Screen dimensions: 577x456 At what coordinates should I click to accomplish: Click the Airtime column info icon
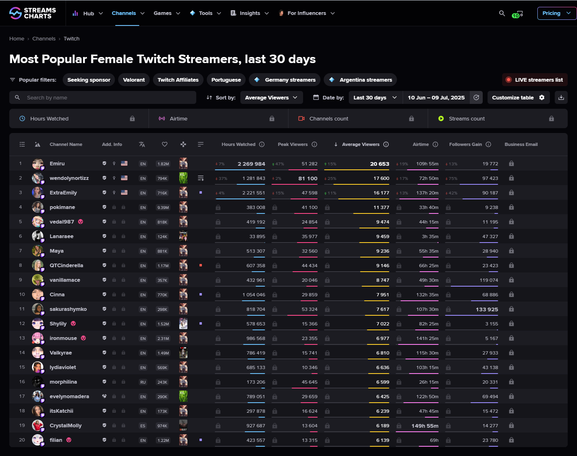[x=435, y=144]
